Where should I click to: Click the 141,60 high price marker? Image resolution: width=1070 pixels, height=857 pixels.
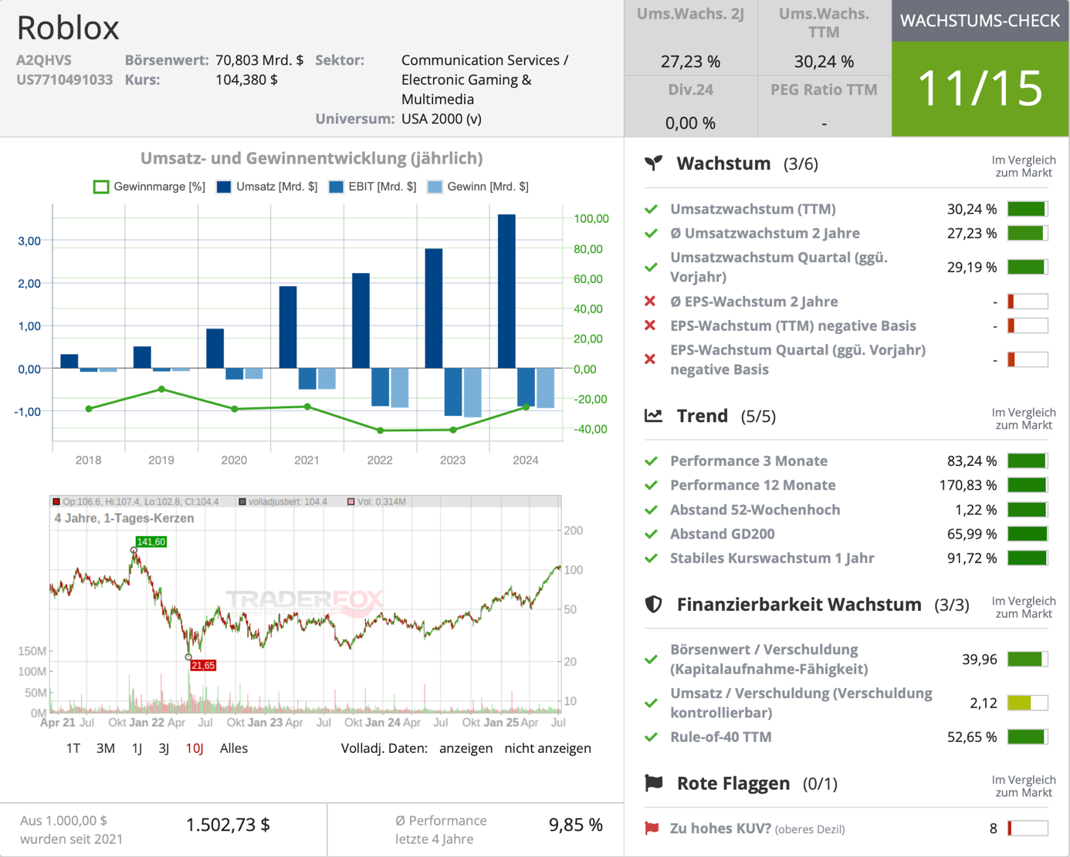tap(151, 542)
